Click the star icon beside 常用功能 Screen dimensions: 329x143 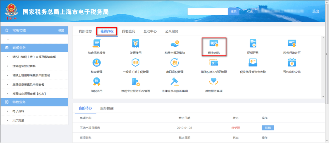click(x=7, y=30)
